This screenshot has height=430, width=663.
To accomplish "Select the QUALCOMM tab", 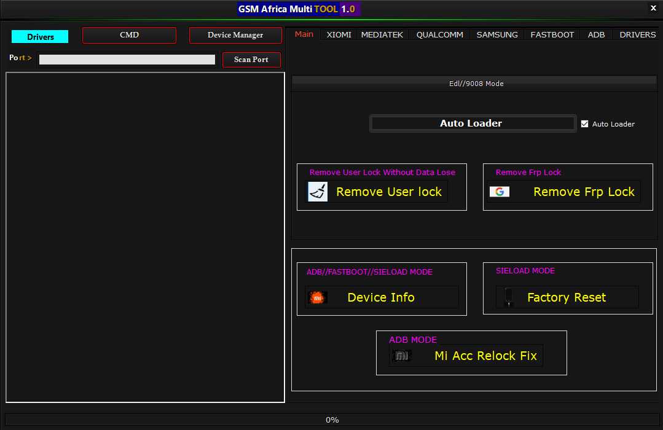I will pyautogui.click(x=440, y=35).
